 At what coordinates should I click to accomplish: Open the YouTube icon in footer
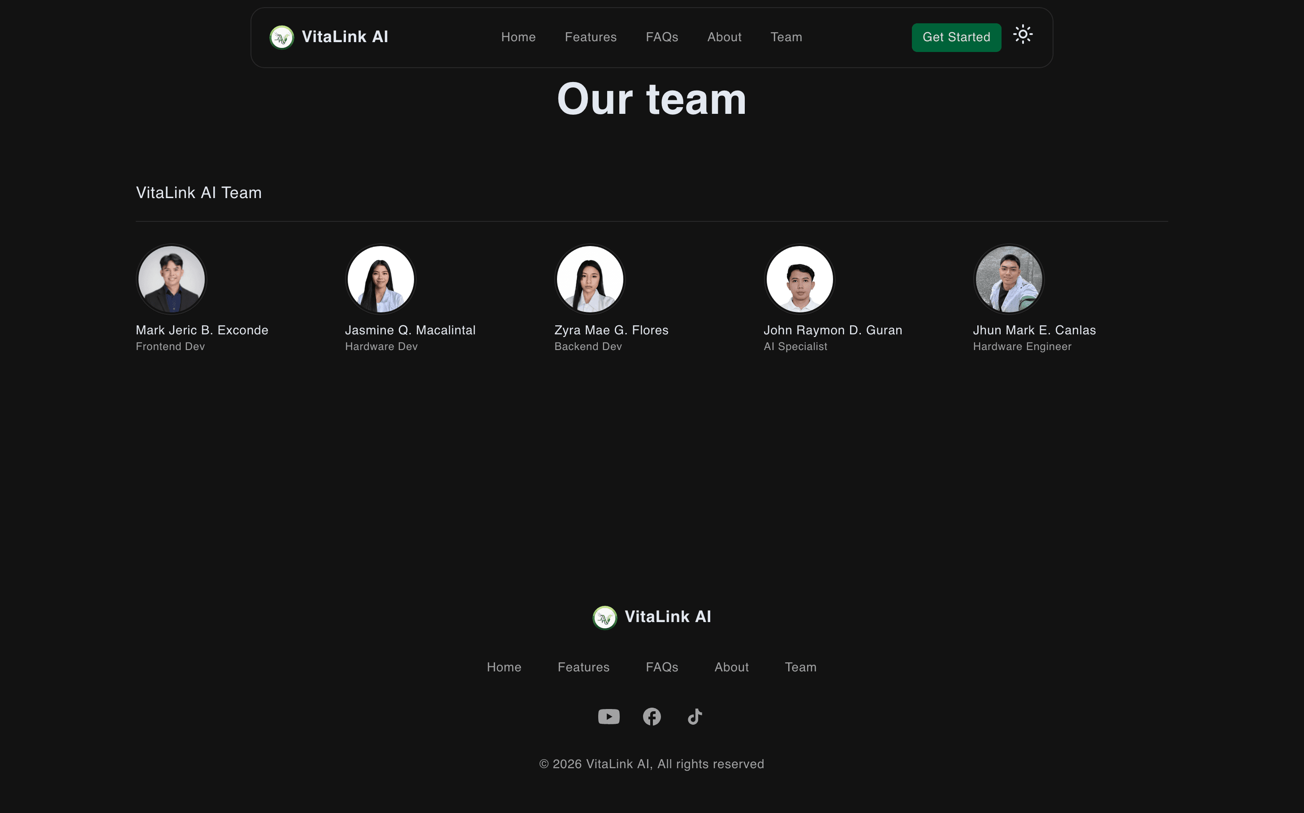coord(609,717)
